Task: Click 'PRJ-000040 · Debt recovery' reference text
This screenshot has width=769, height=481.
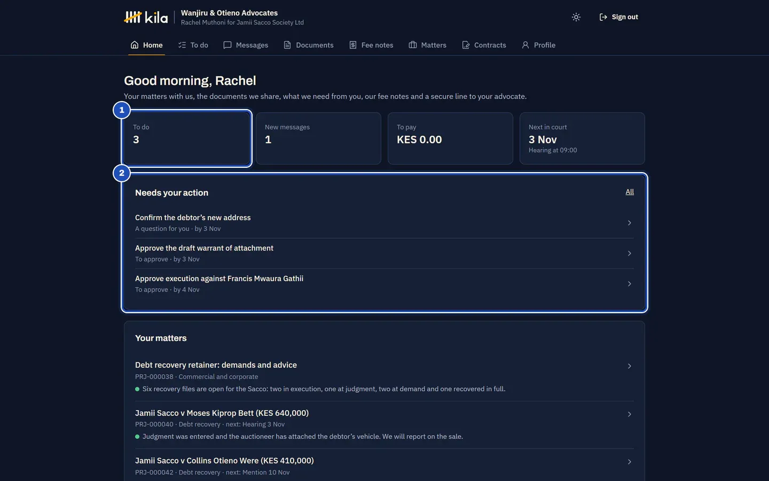Action: [x=178, y=424]
